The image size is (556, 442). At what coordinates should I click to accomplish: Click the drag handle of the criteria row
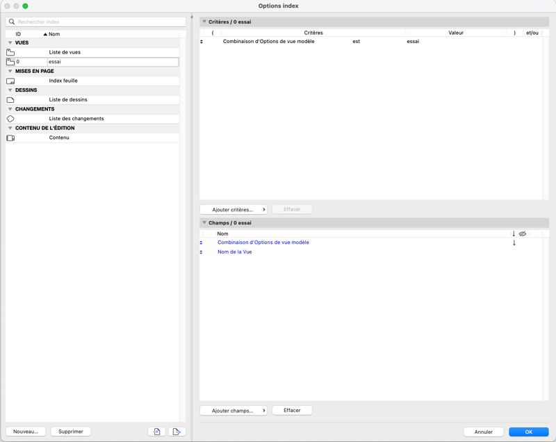pos(202,42)
